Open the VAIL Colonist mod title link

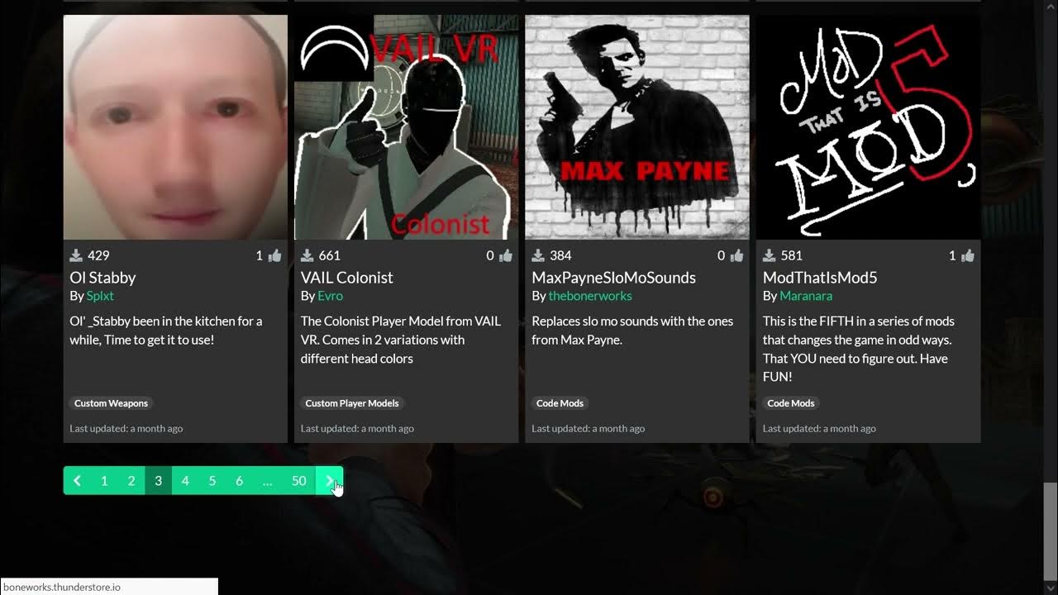[346, 278]
